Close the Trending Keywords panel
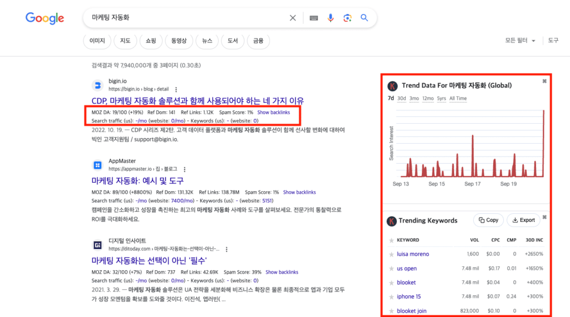The image size is (570, 317). (x=544, y=217)
